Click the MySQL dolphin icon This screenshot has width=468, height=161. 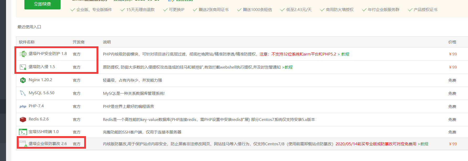coord(23,93)
